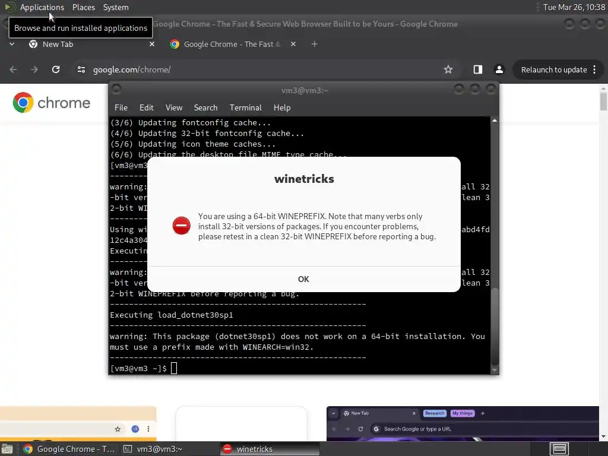Click the blue extension icon in webpage illustration
This screenshot has width=608, height=456.
pos(135,429)
